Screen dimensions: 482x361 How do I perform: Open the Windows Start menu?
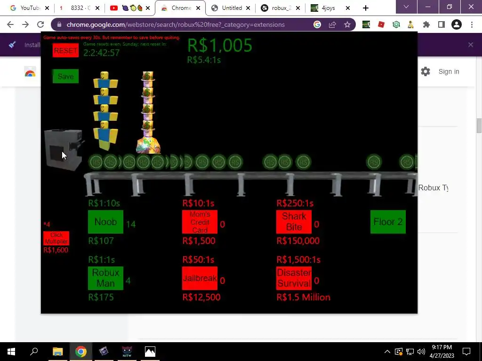[11, 352]
